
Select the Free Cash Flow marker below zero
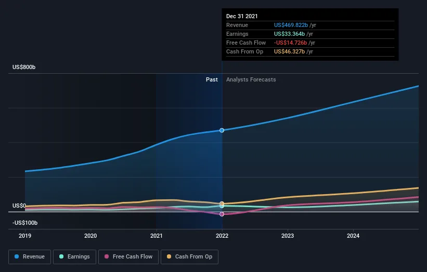click(x=222, y=214)
